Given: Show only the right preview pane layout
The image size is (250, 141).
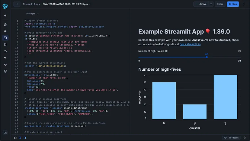Looking at the screenshot, I should 24,138.
